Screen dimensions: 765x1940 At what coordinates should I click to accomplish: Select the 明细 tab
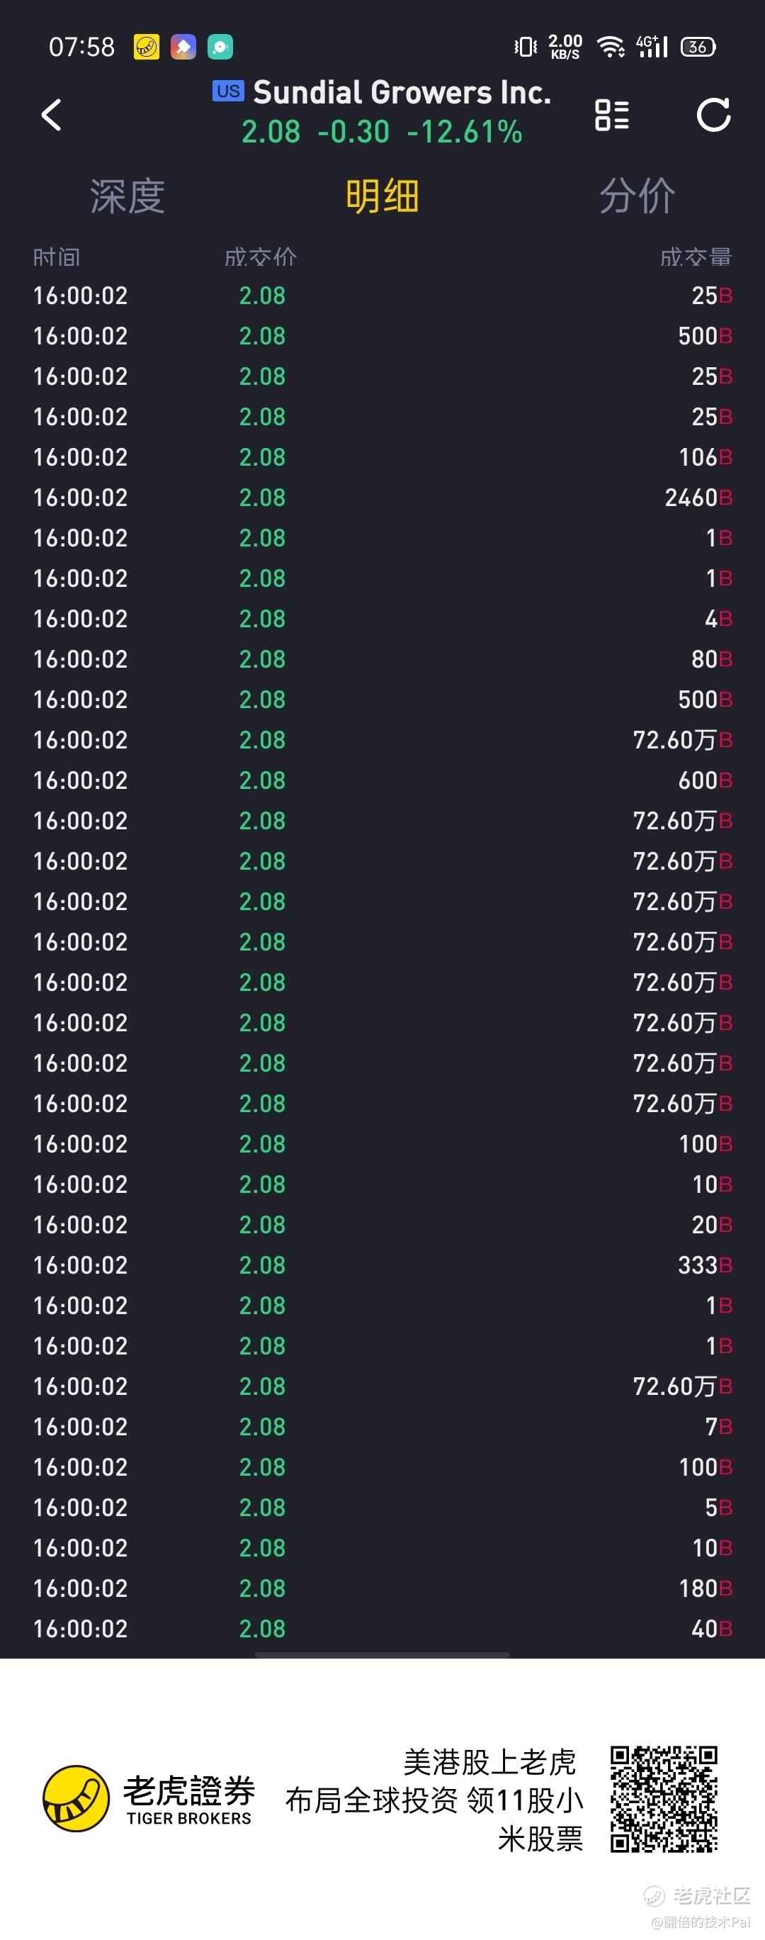382,196
